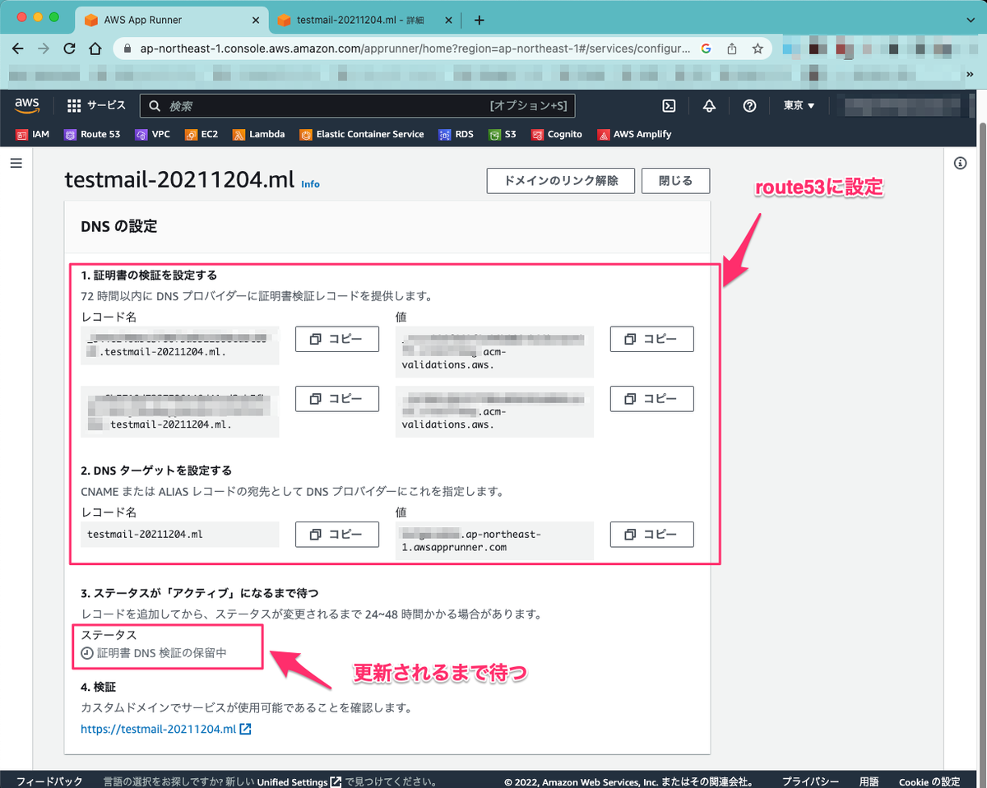Open Cookie の設定 footer link
Image resolution: width=987 pixels, height=788 pixels.
click(929, 781)
